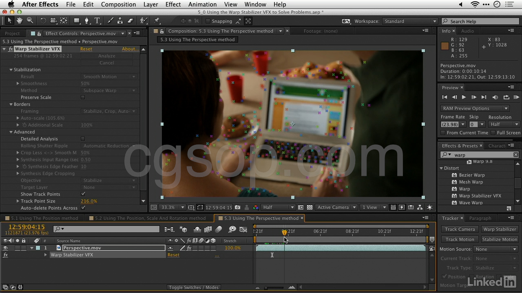Screen dimensions: 522x293
Task: Select the Rotation tool
Action: tap(43, 21)
